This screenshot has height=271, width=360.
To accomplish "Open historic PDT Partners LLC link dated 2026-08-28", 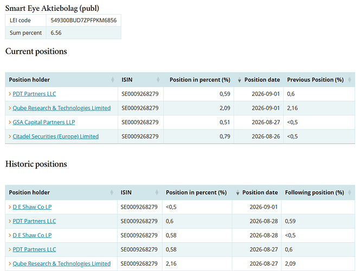I will click(34, 221).
